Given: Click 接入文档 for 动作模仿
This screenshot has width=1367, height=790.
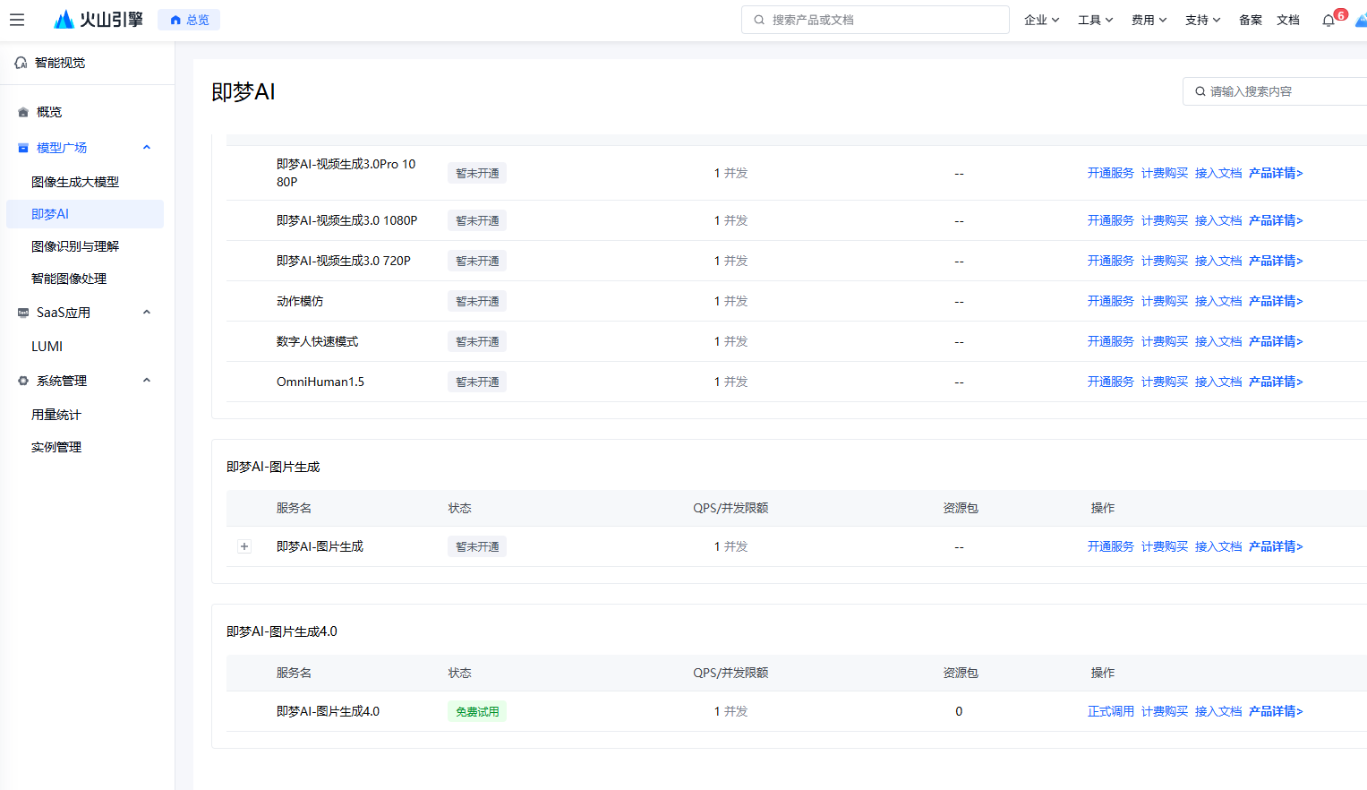Looking at the screenshot, I should pyautogui.click(x=1217, y=301).
